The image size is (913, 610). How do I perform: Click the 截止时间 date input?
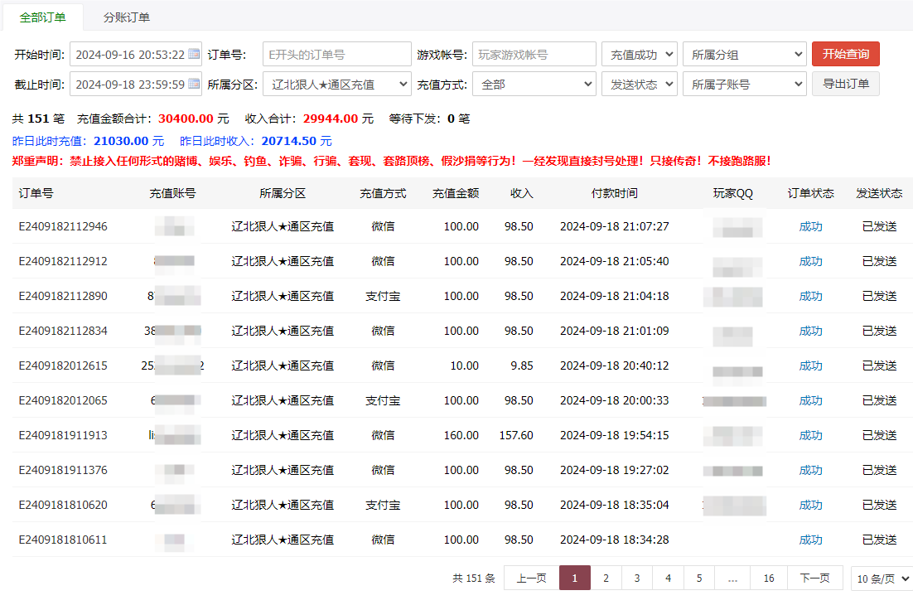tap(136, 84)
